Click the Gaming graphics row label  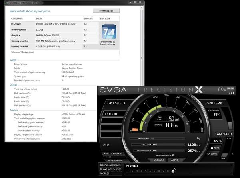[20, 41]
